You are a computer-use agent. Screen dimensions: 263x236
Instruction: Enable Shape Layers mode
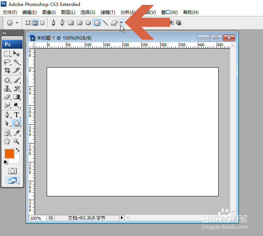28,23
